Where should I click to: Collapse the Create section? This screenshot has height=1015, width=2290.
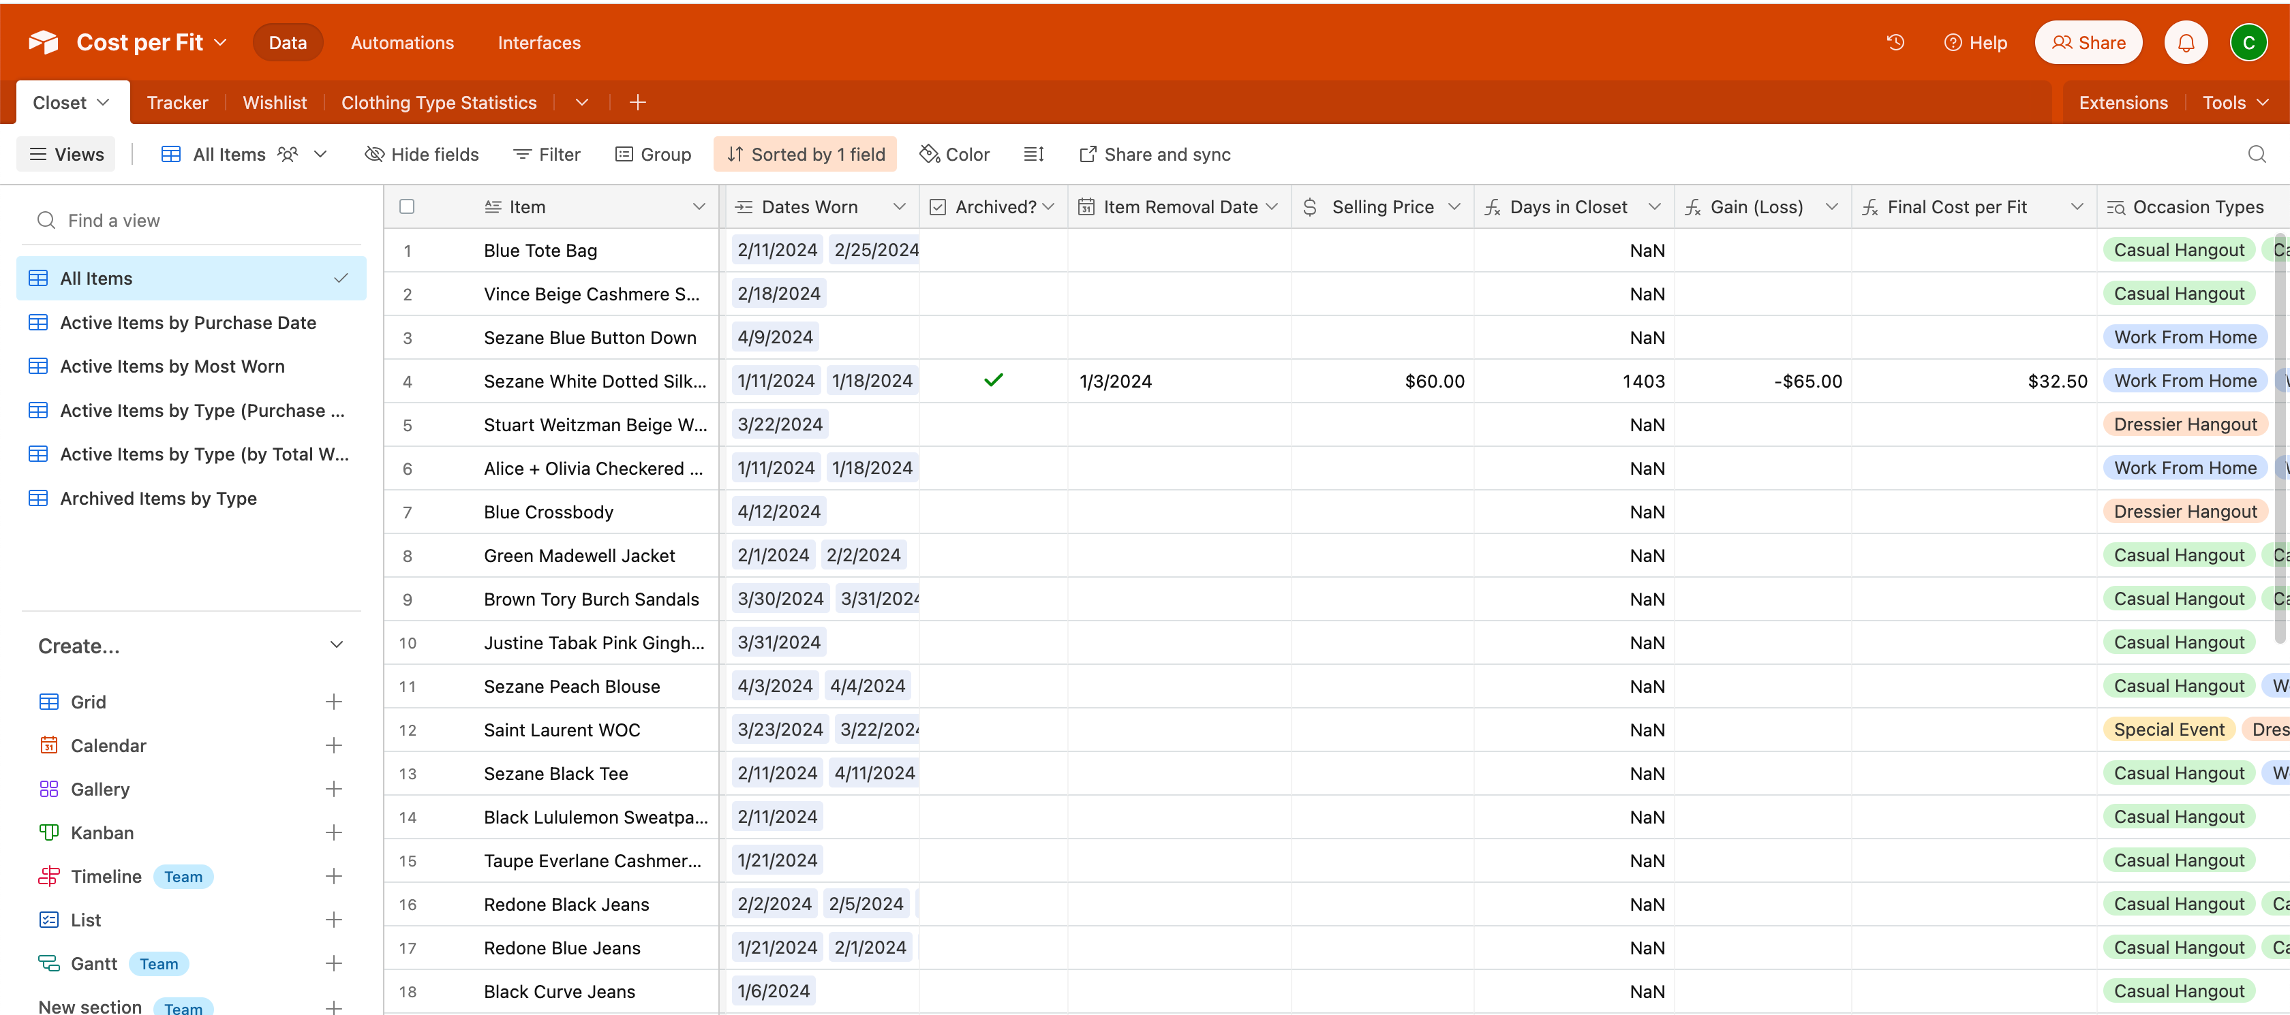click(336, 645)
